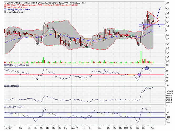Click the blue marker icon beside EMA(2) [Close, 40]

coord(6,10)
